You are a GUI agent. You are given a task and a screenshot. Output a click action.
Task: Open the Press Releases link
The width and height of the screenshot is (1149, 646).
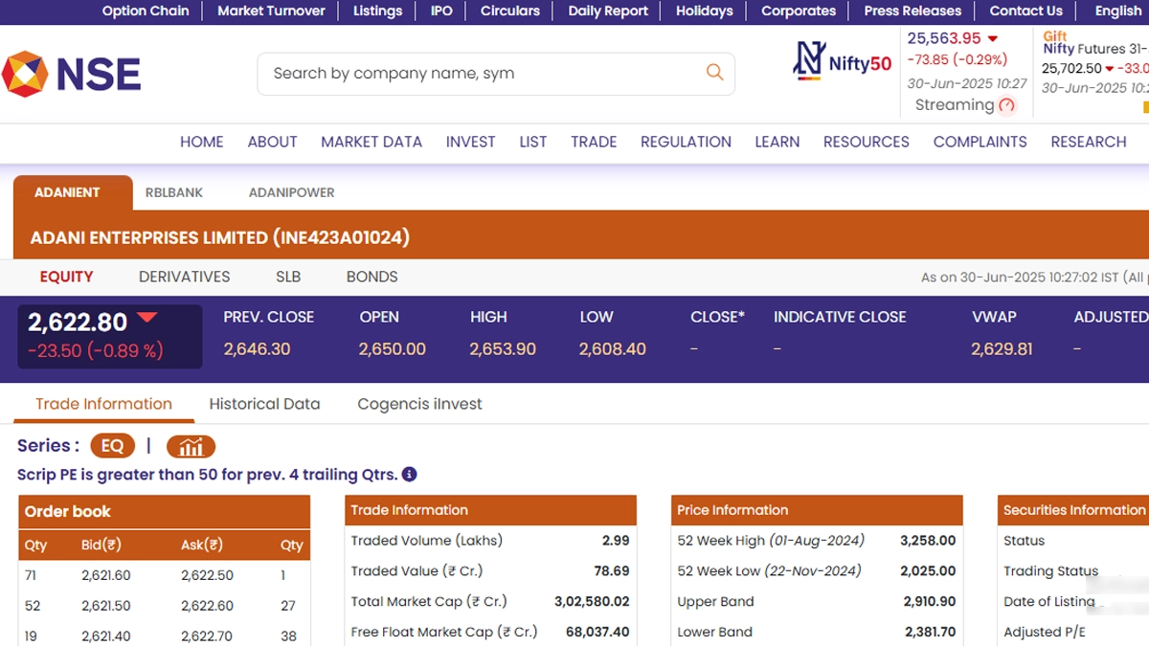pos(912,11)
